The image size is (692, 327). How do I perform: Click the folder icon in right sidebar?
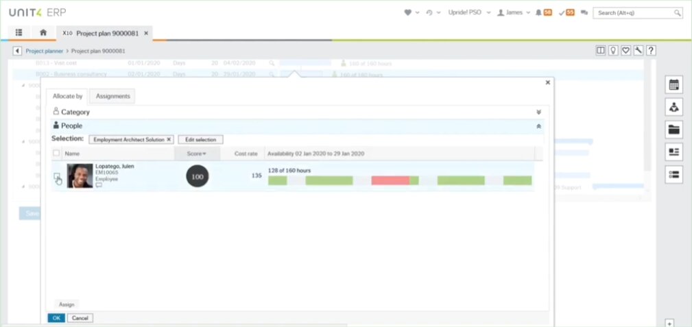tap(673, 130)
